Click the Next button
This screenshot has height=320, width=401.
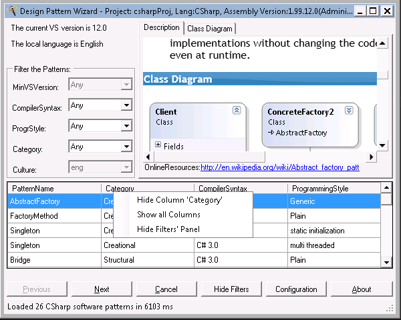coord(102,289)
